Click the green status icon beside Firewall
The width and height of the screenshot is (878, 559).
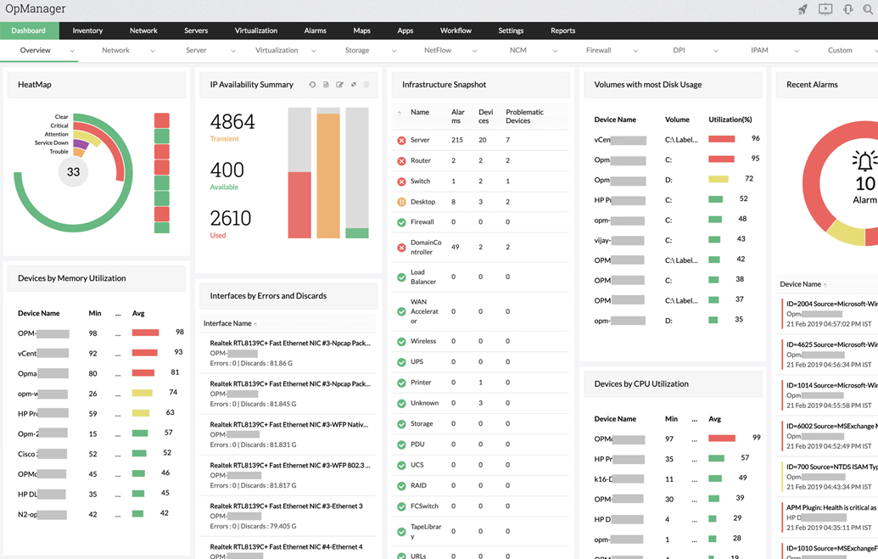(x=401, y=222)
